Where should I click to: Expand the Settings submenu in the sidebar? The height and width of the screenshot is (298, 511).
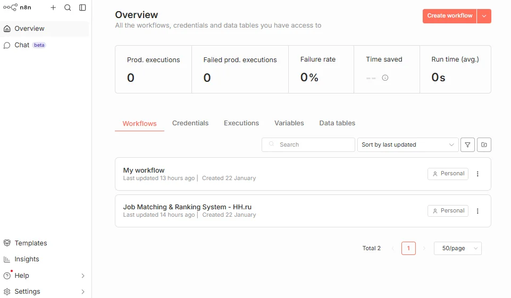tap(82, 292)
